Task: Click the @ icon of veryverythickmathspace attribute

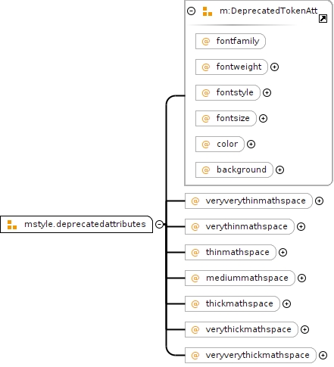Action: click(195, 355)
